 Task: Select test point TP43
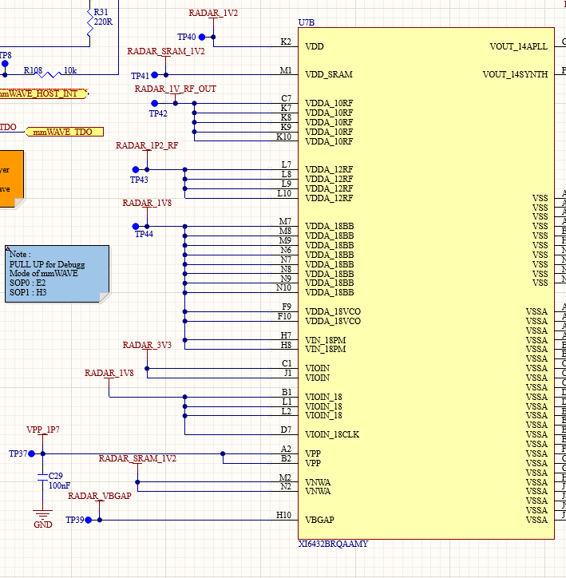click(136, 169)
